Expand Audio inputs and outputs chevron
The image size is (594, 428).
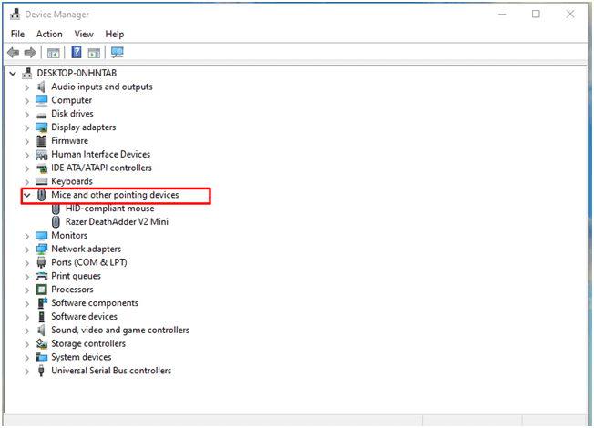(x=27, y=87)
